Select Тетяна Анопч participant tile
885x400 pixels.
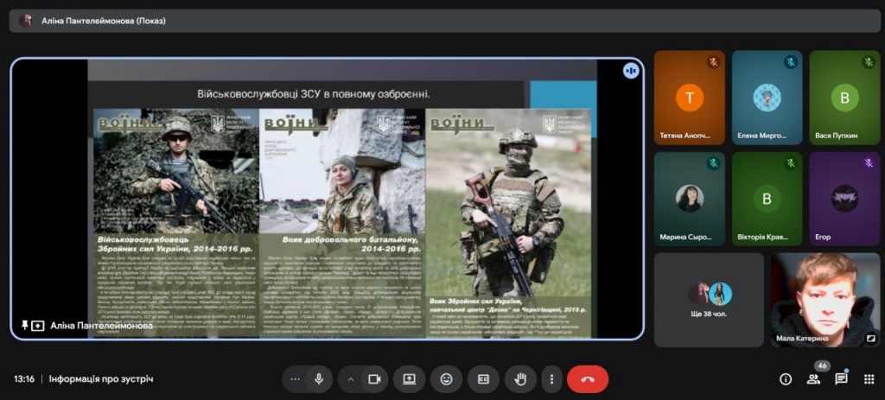tap(689, 98)
